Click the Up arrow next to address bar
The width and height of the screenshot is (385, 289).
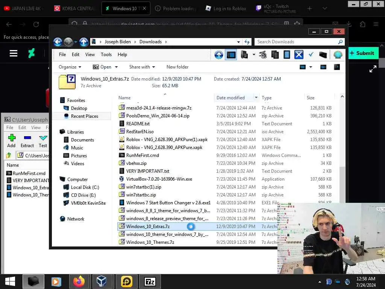[x=83, y=42]
